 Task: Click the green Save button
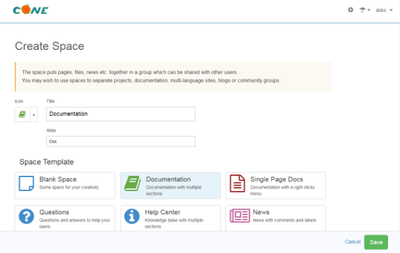click(x=376, y=242)
